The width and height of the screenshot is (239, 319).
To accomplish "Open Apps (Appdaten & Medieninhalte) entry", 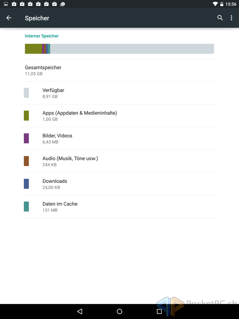I will 119,116.
